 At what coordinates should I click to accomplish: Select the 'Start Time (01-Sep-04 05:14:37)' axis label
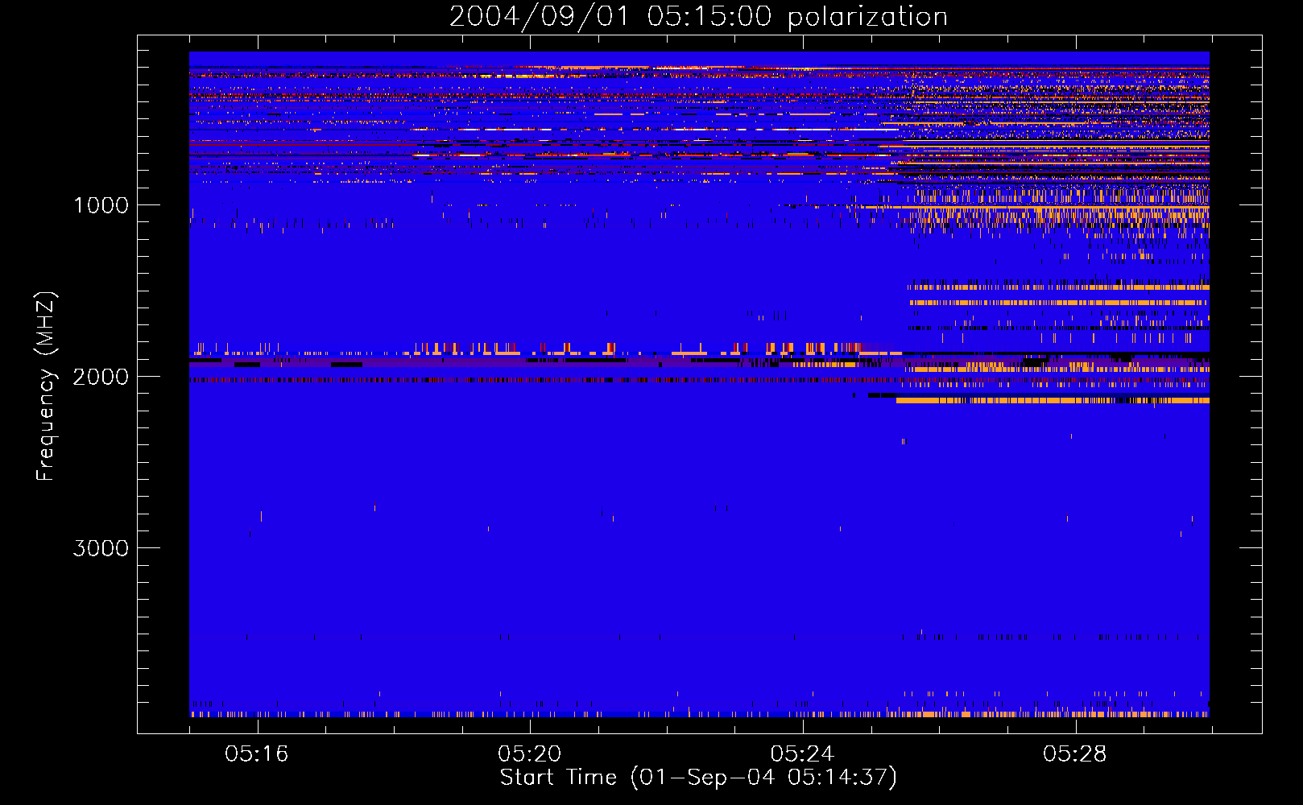click(x=698, y=778)
